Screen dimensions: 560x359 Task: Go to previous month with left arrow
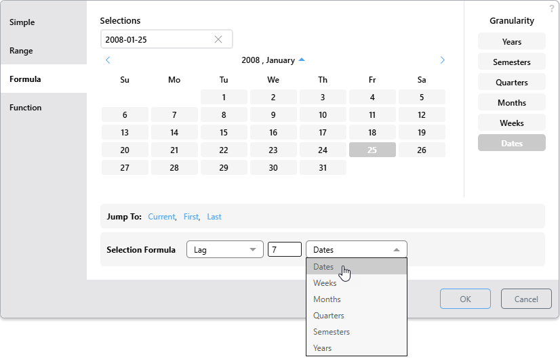click(x=108, y=60)
